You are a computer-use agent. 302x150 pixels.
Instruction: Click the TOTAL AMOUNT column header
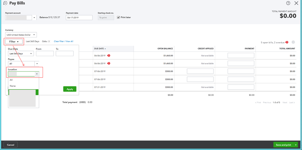click(287, 49)
